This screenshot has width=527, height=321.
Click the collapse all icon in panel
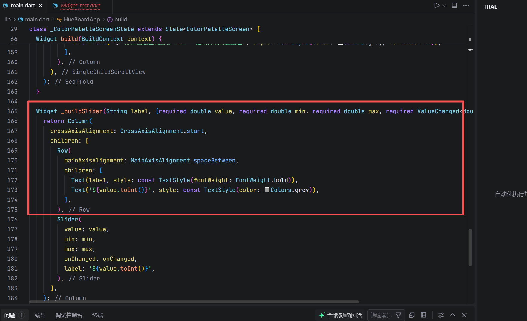tap(412, 315)
